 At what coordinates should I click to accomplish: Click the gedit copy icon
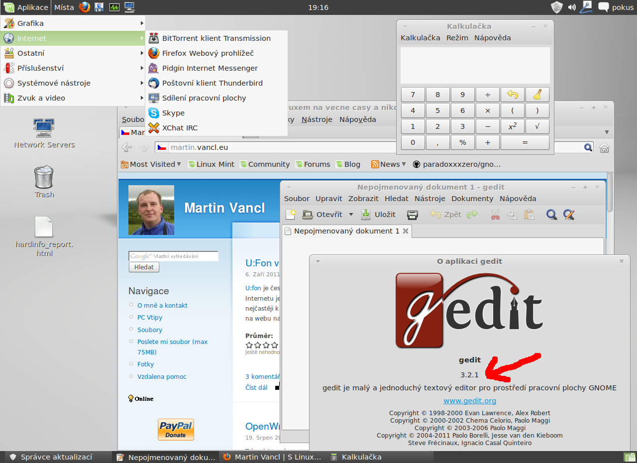[512, 215]
